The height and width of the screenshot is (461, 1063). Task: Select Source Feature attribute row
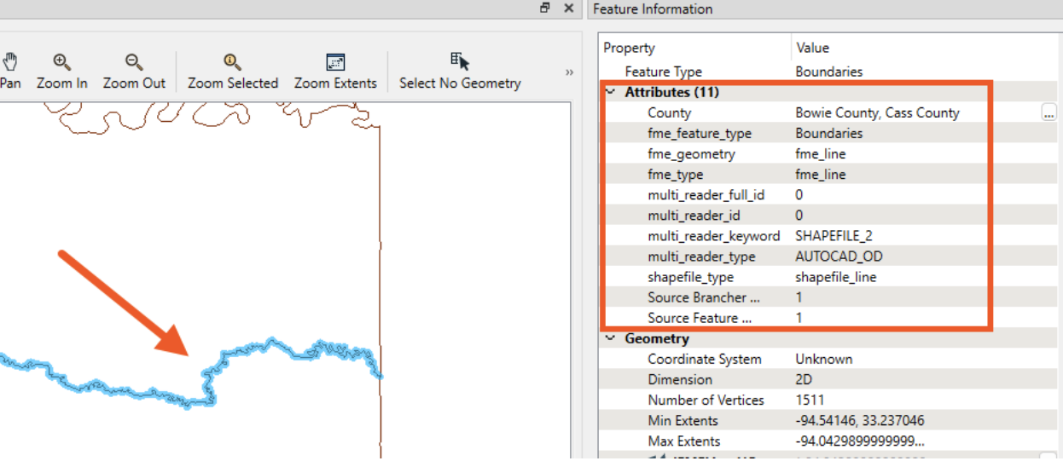coord(829,318)
